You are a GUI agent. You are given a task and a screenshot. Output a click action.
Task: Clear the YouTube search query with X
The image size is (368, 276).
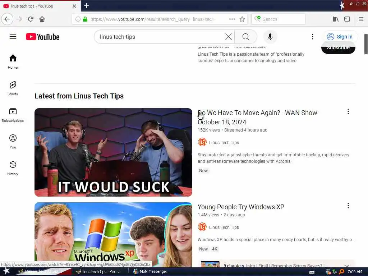click(228, 37)
